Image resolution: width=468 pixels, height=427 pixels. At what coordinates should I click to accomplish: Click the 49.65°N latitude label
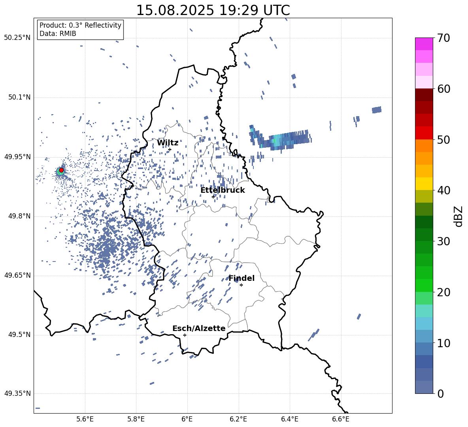point(17,275)
